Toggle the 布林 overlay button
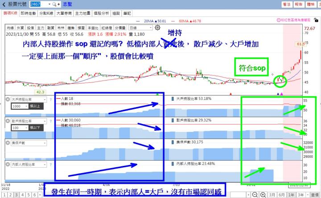 (61, 28)
